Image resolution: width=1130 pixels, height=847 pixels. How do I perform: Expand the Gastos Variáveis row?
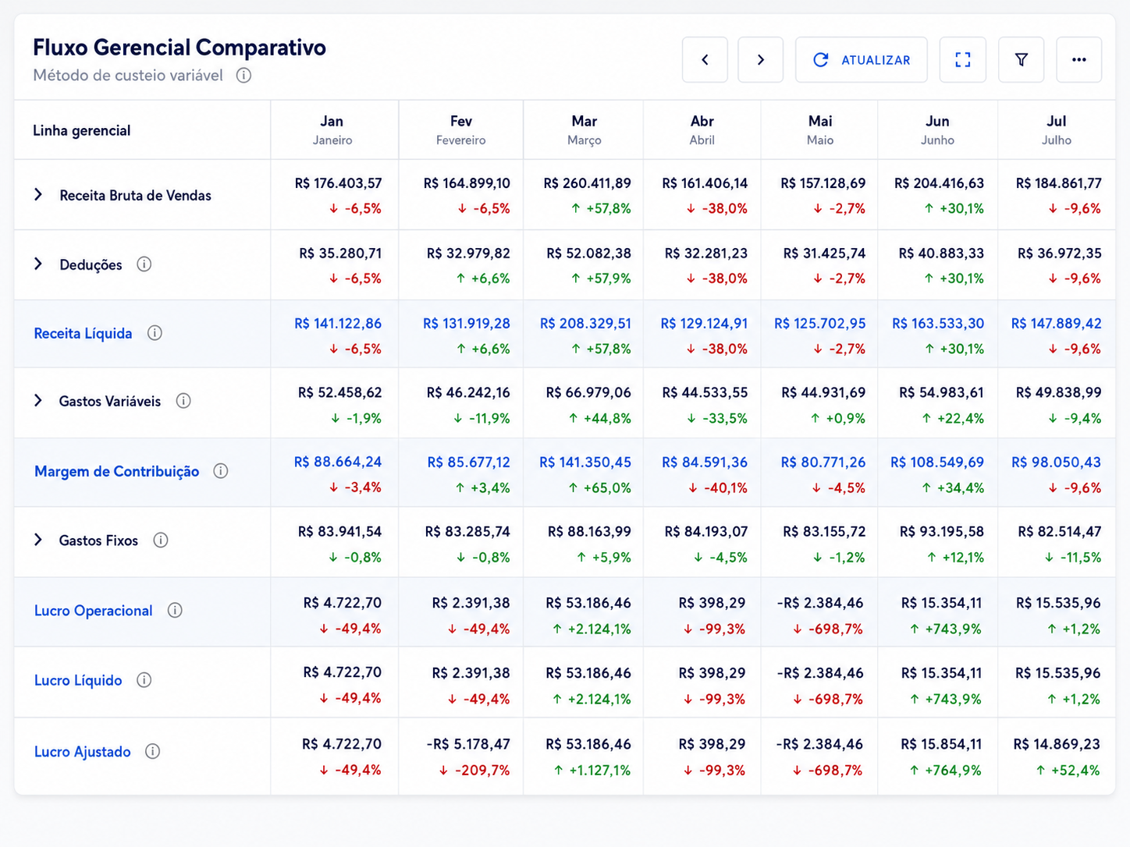click(x=38, y=401)
